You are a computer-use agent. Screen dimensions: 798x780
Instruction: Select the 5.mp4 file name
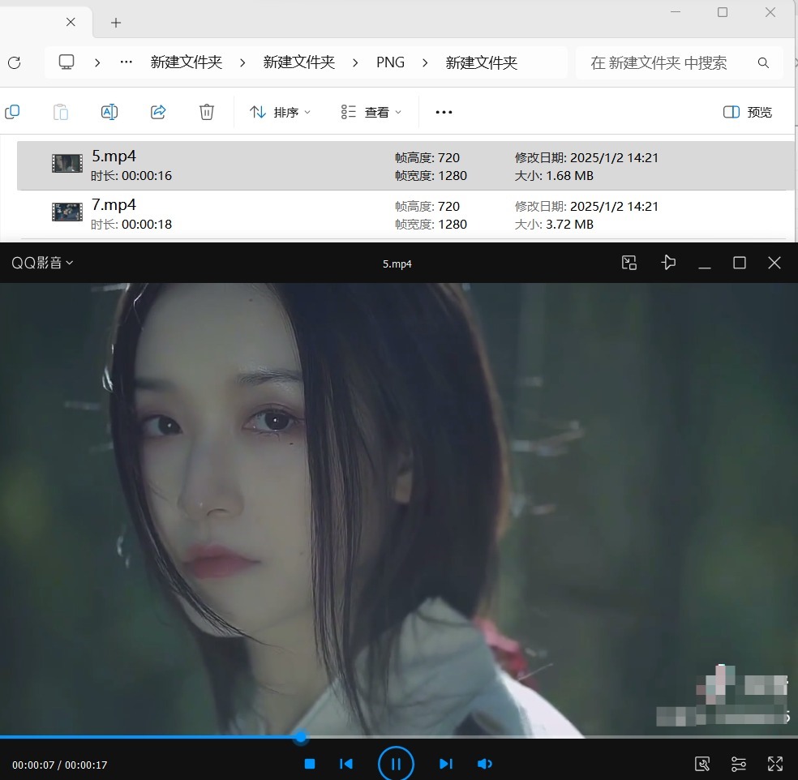[114, 156]
